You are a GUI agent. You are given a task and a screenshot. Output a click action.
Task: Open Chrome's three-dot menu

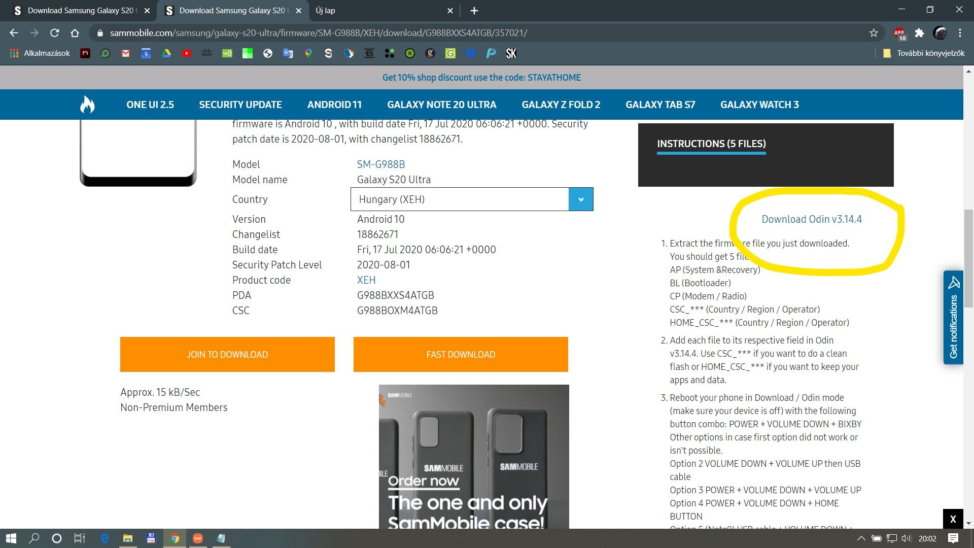coord(960,33)
